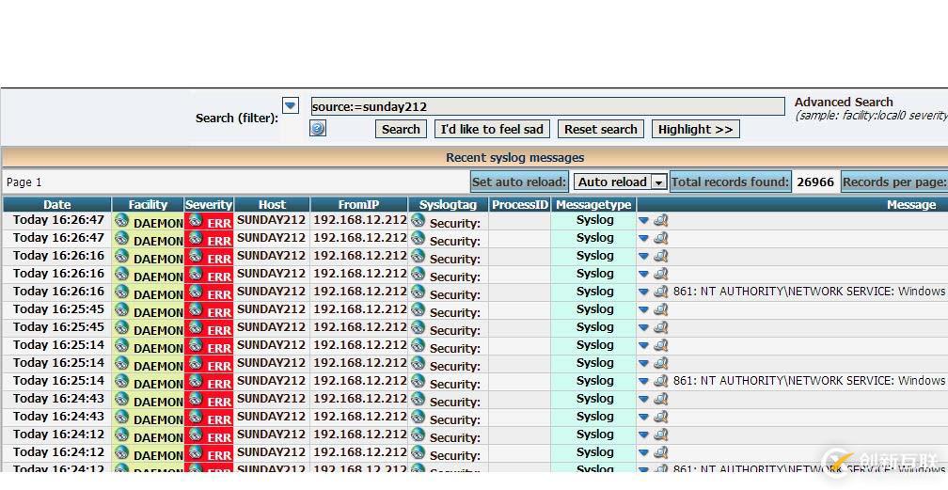Click the 192.168.12.212 IP in the 16:25:14 row with the 861 message

pos(359,381)
